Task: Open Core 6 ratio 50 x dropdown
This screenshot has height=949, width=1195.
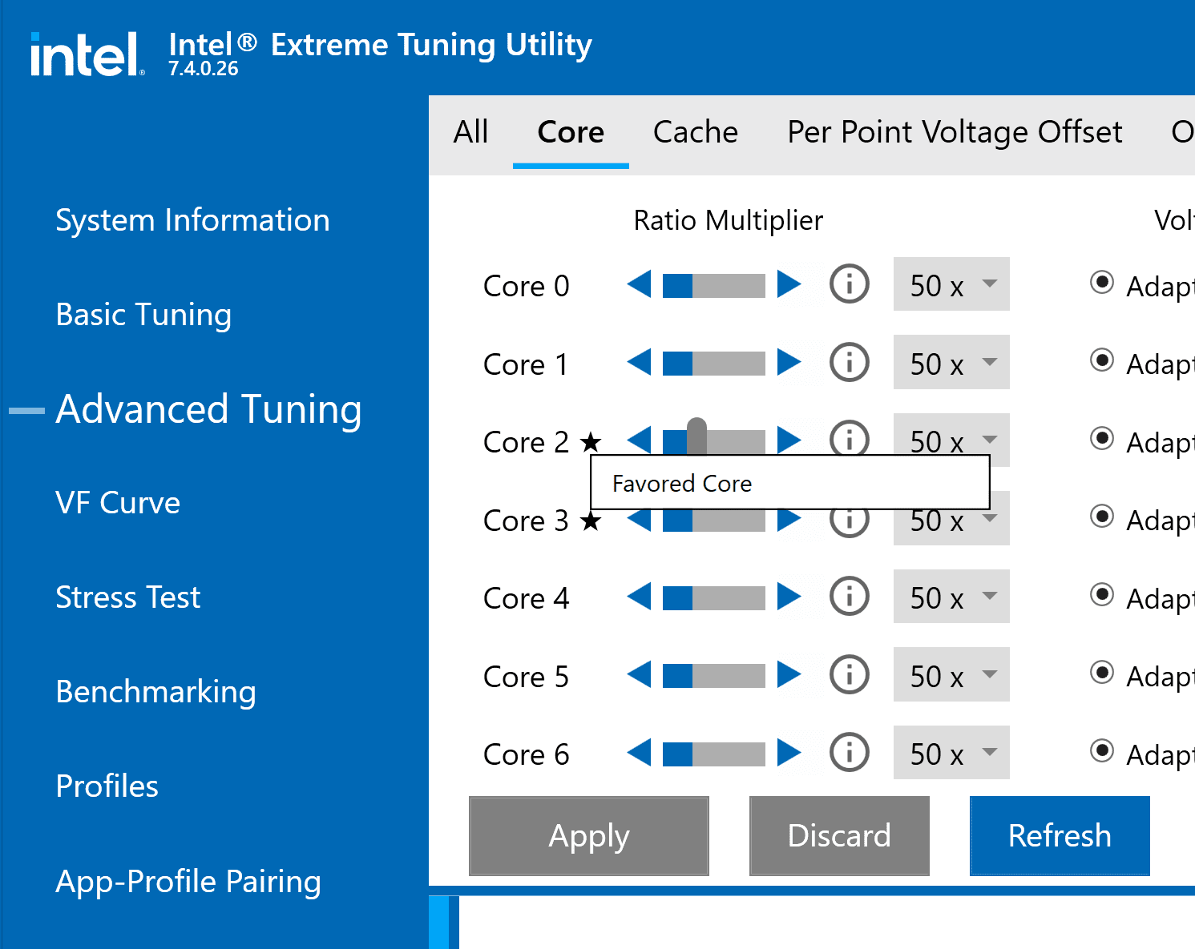Action: [951, 753]
